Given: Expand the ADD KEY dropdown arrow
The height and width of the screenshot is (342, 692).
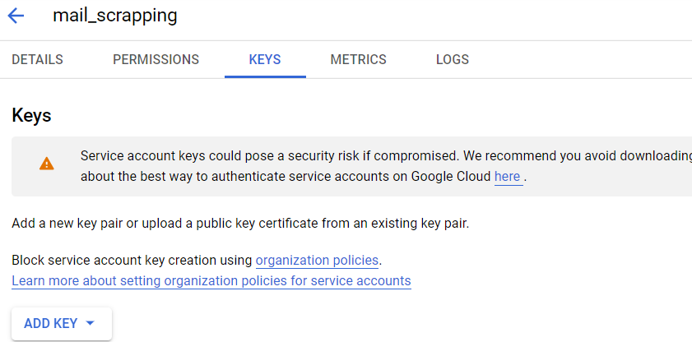Looking at the screenshot, I should pyautogui.click(x=90, y=323).
